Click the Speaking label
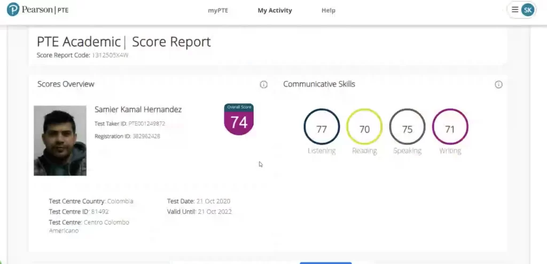 408,151
